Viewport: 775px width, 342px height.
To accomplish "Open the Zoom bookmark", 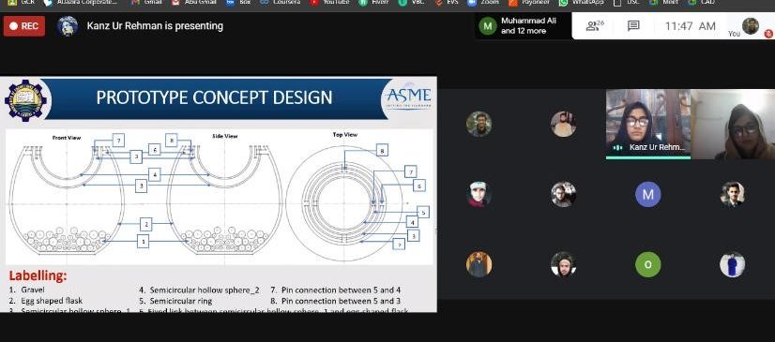I will point(484,3).
